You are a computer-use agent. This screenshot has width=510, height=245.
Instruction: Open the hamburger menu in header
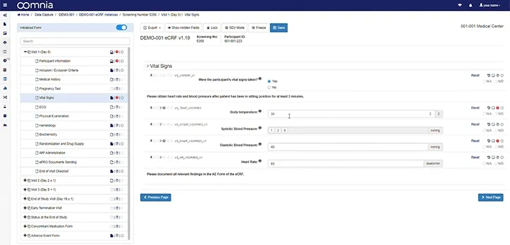click(5, 5)
